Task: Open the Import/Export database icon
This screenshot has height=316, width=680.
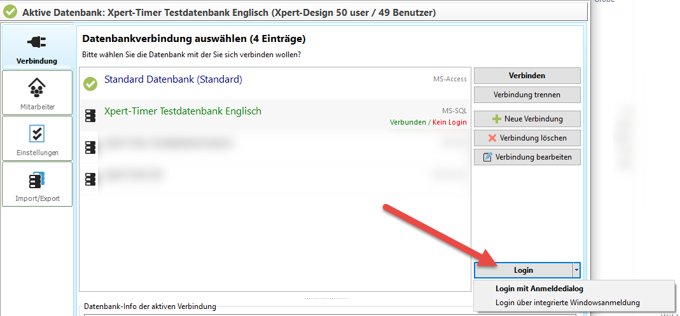Action: 37,180
